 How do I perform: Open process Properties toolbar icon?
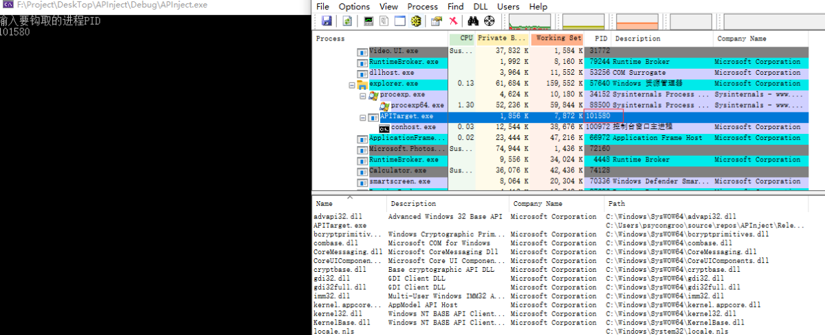[436, 21]
